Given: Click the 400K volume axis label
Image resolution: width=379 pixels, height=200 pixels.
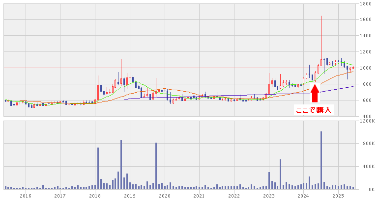Looking at the screenshot, I should (x=368, y=167).
